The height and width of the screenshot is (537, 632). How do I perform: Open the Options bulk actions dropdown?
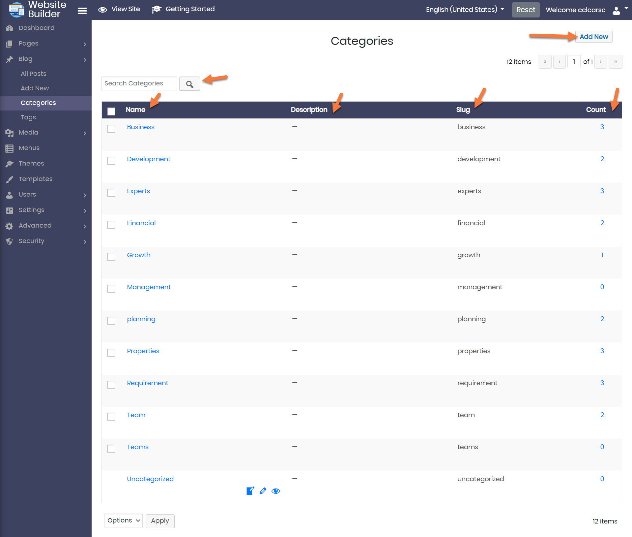123,520
